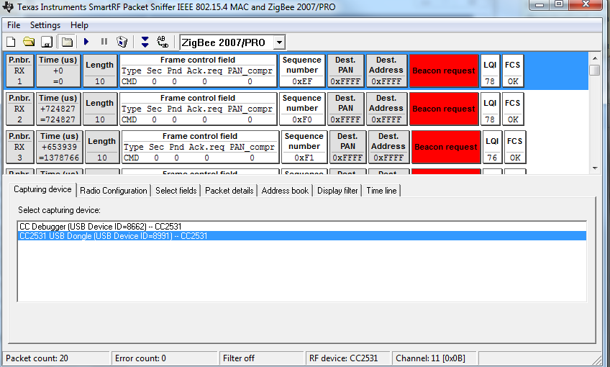Open the Select fields tab
This screenshot has width=610, height=367.
pyautogui.click(x=176, y=191)
